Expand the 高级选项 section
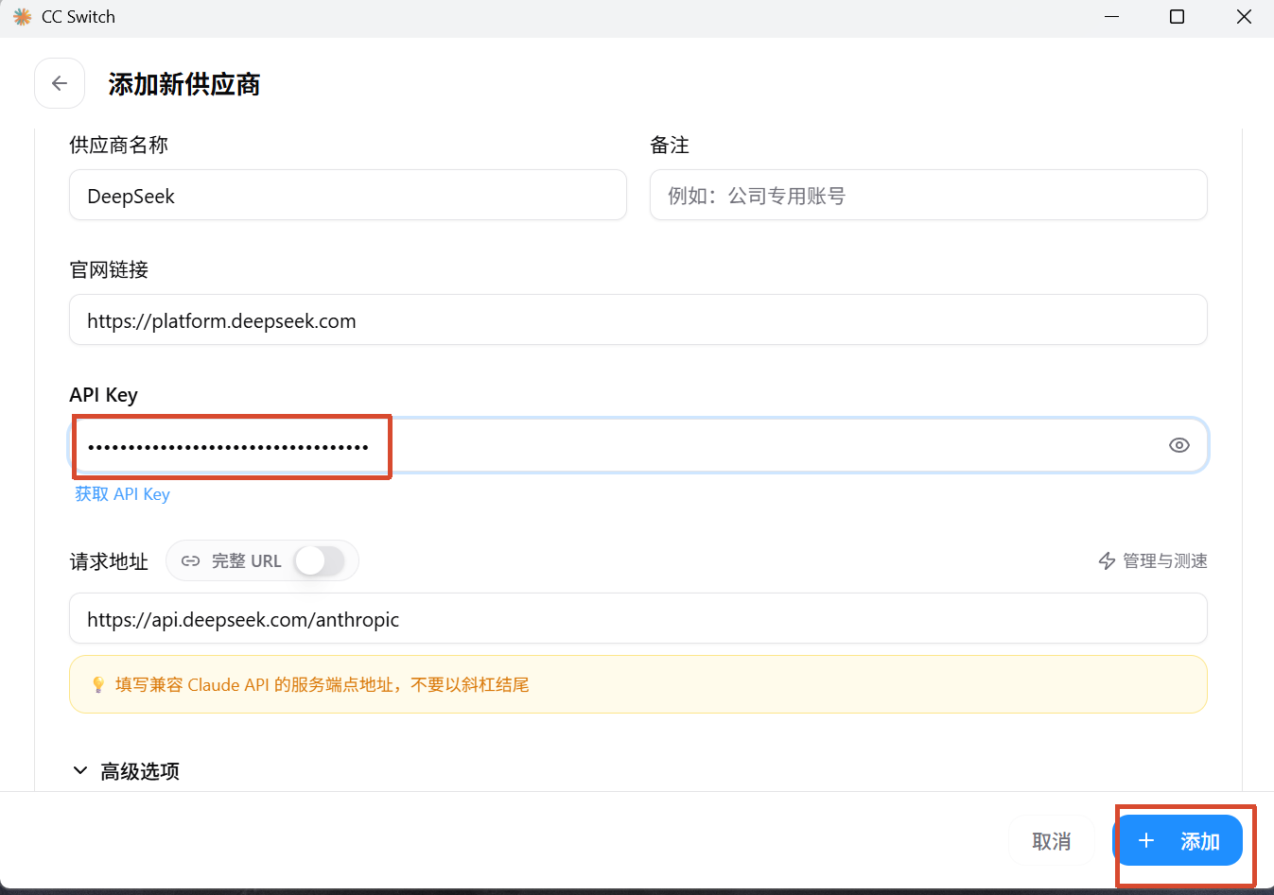1274x895 pixels. point(127,771)
